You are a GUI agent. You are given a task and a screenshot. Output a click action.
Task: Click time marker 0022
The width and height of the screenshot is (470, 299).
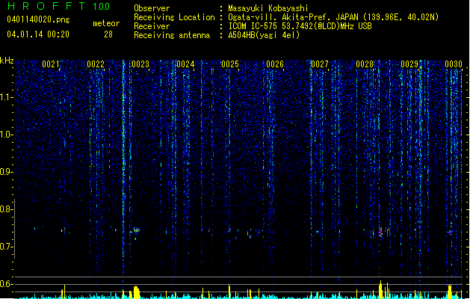(96, 64)
